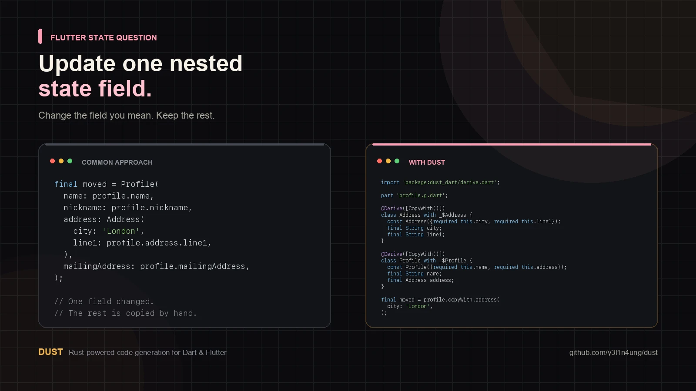Select line 'final moved = Profile('
The image size is (696, 391).
[107, 184]
